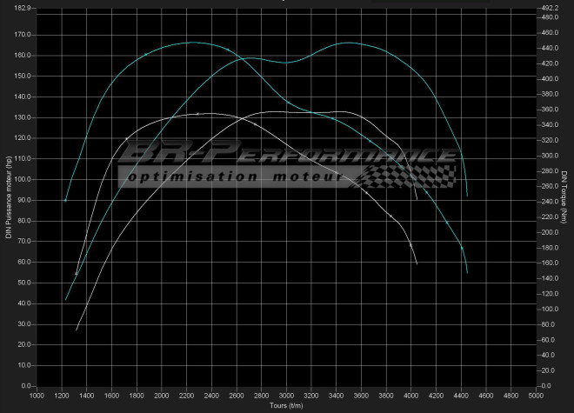Click the 'Tours (t/m)' x-axis label
This screenshot has height=413, width=574.
pyautogui.click(x=286, y=406)
